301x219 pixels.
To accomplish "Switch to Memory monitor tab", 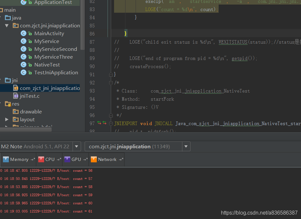I will pos(19,159).
